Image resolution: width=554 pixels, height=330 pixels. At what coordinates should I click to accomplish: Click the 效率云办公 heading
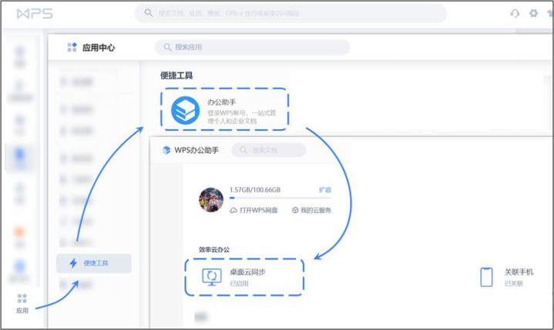point(214,249)
